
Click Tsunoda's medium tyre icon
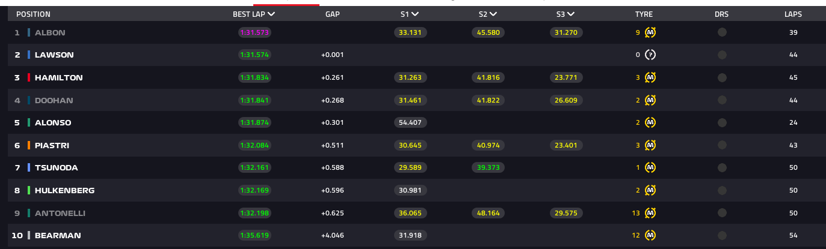point(650,167)
